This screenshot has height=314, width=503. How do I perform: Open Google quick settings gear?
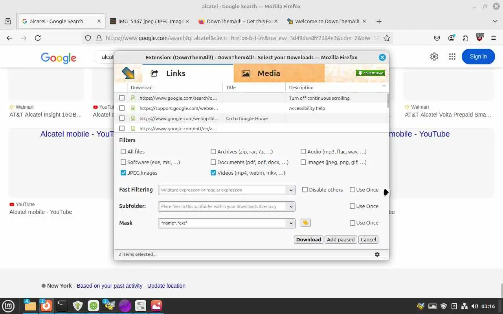pos(434,57)
